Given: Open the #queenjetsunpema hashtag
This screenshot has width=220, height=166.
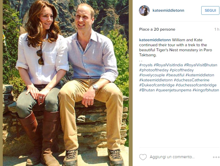Looking at the screenshot, I should pyautogui.click(x=174, y=90).
